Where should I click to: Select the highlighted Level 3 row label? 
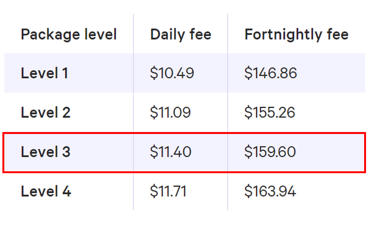[45, 152]
